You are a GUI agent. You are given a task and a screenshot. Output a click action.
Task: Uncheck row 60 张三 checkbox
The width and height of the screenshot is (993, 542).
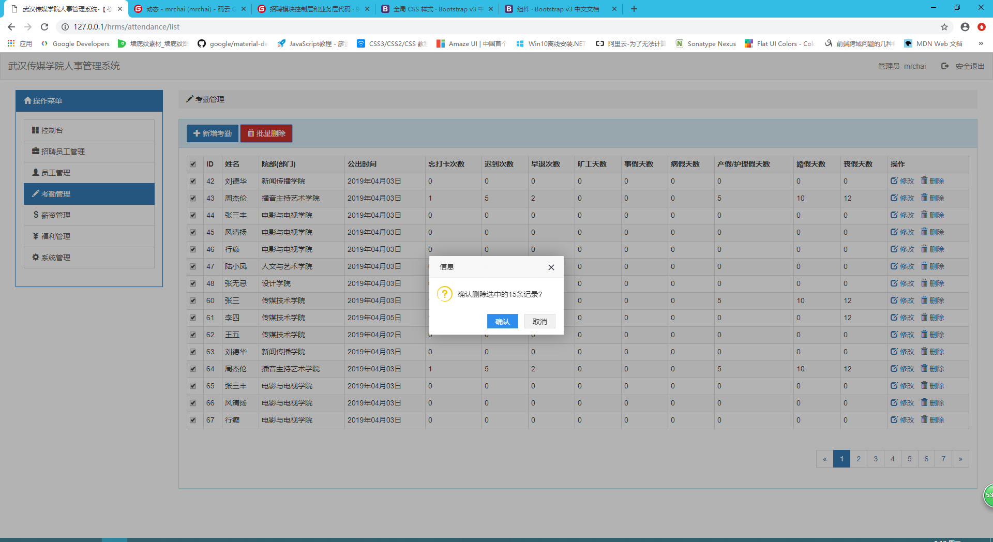(x=193, y=300)
